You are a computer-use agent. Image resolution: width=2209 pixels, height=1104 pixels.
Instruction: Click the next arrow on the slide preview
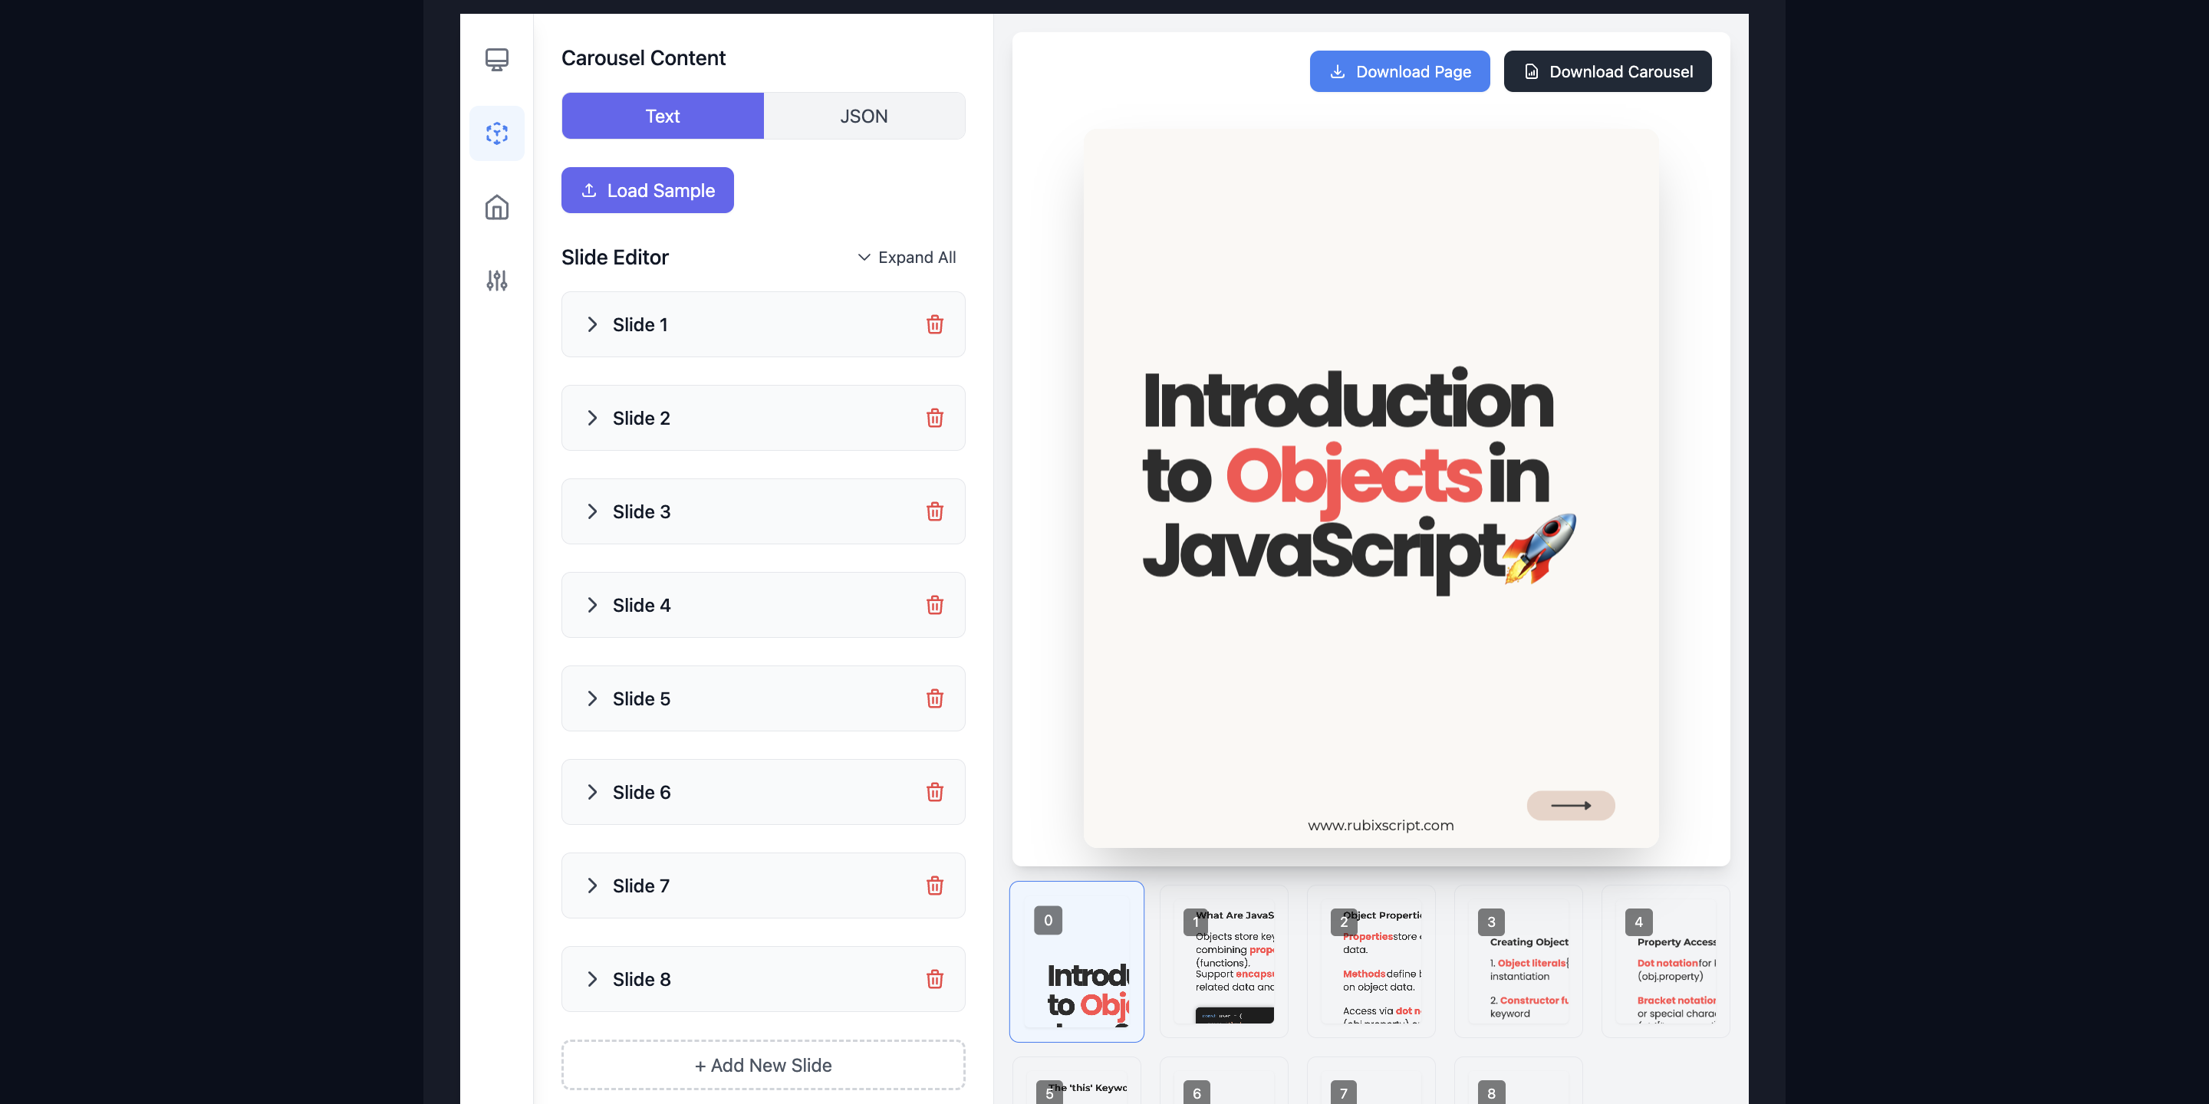[1570, 806]
